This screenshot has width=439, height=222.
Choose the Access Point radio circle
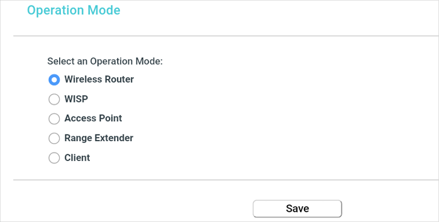tap(54, 119)
